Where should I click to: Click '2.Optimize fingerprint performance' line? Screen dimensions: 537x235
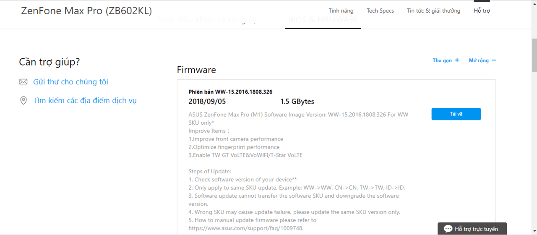(x=234, y=147)
